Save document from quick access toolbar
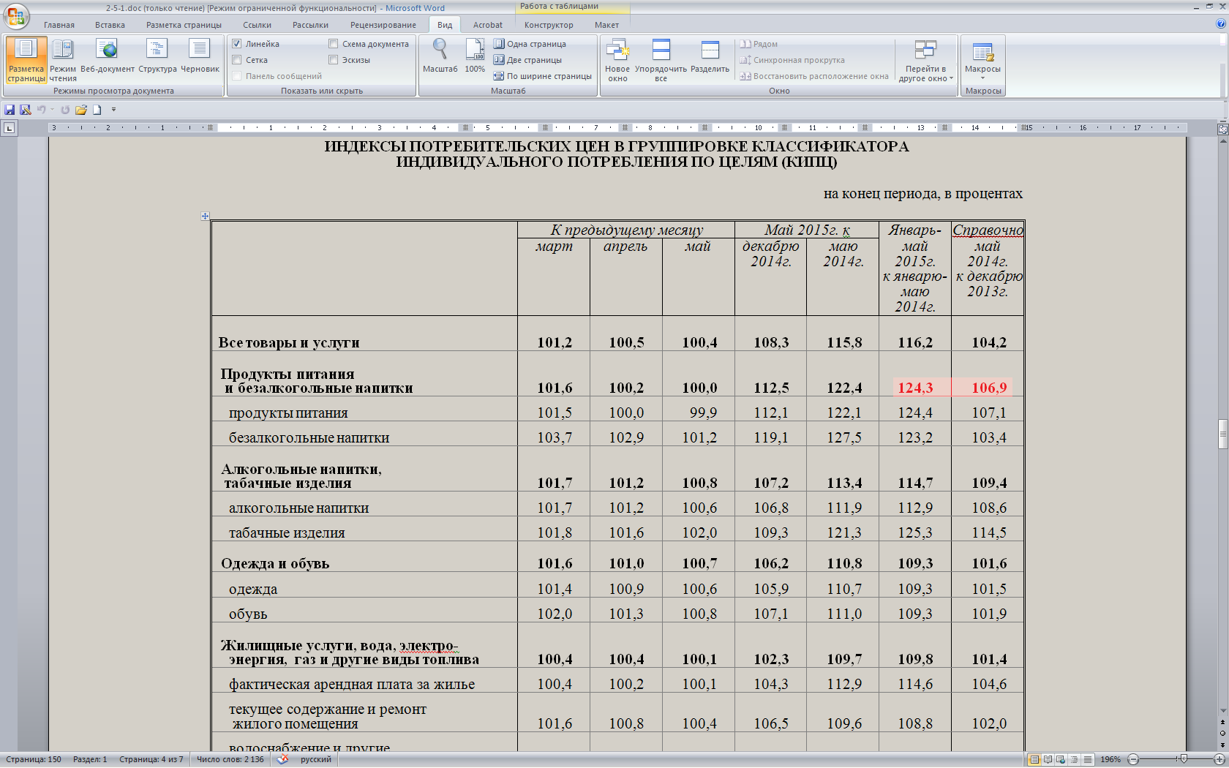Viewport: 1229px width, 768px height. [10, 110]
